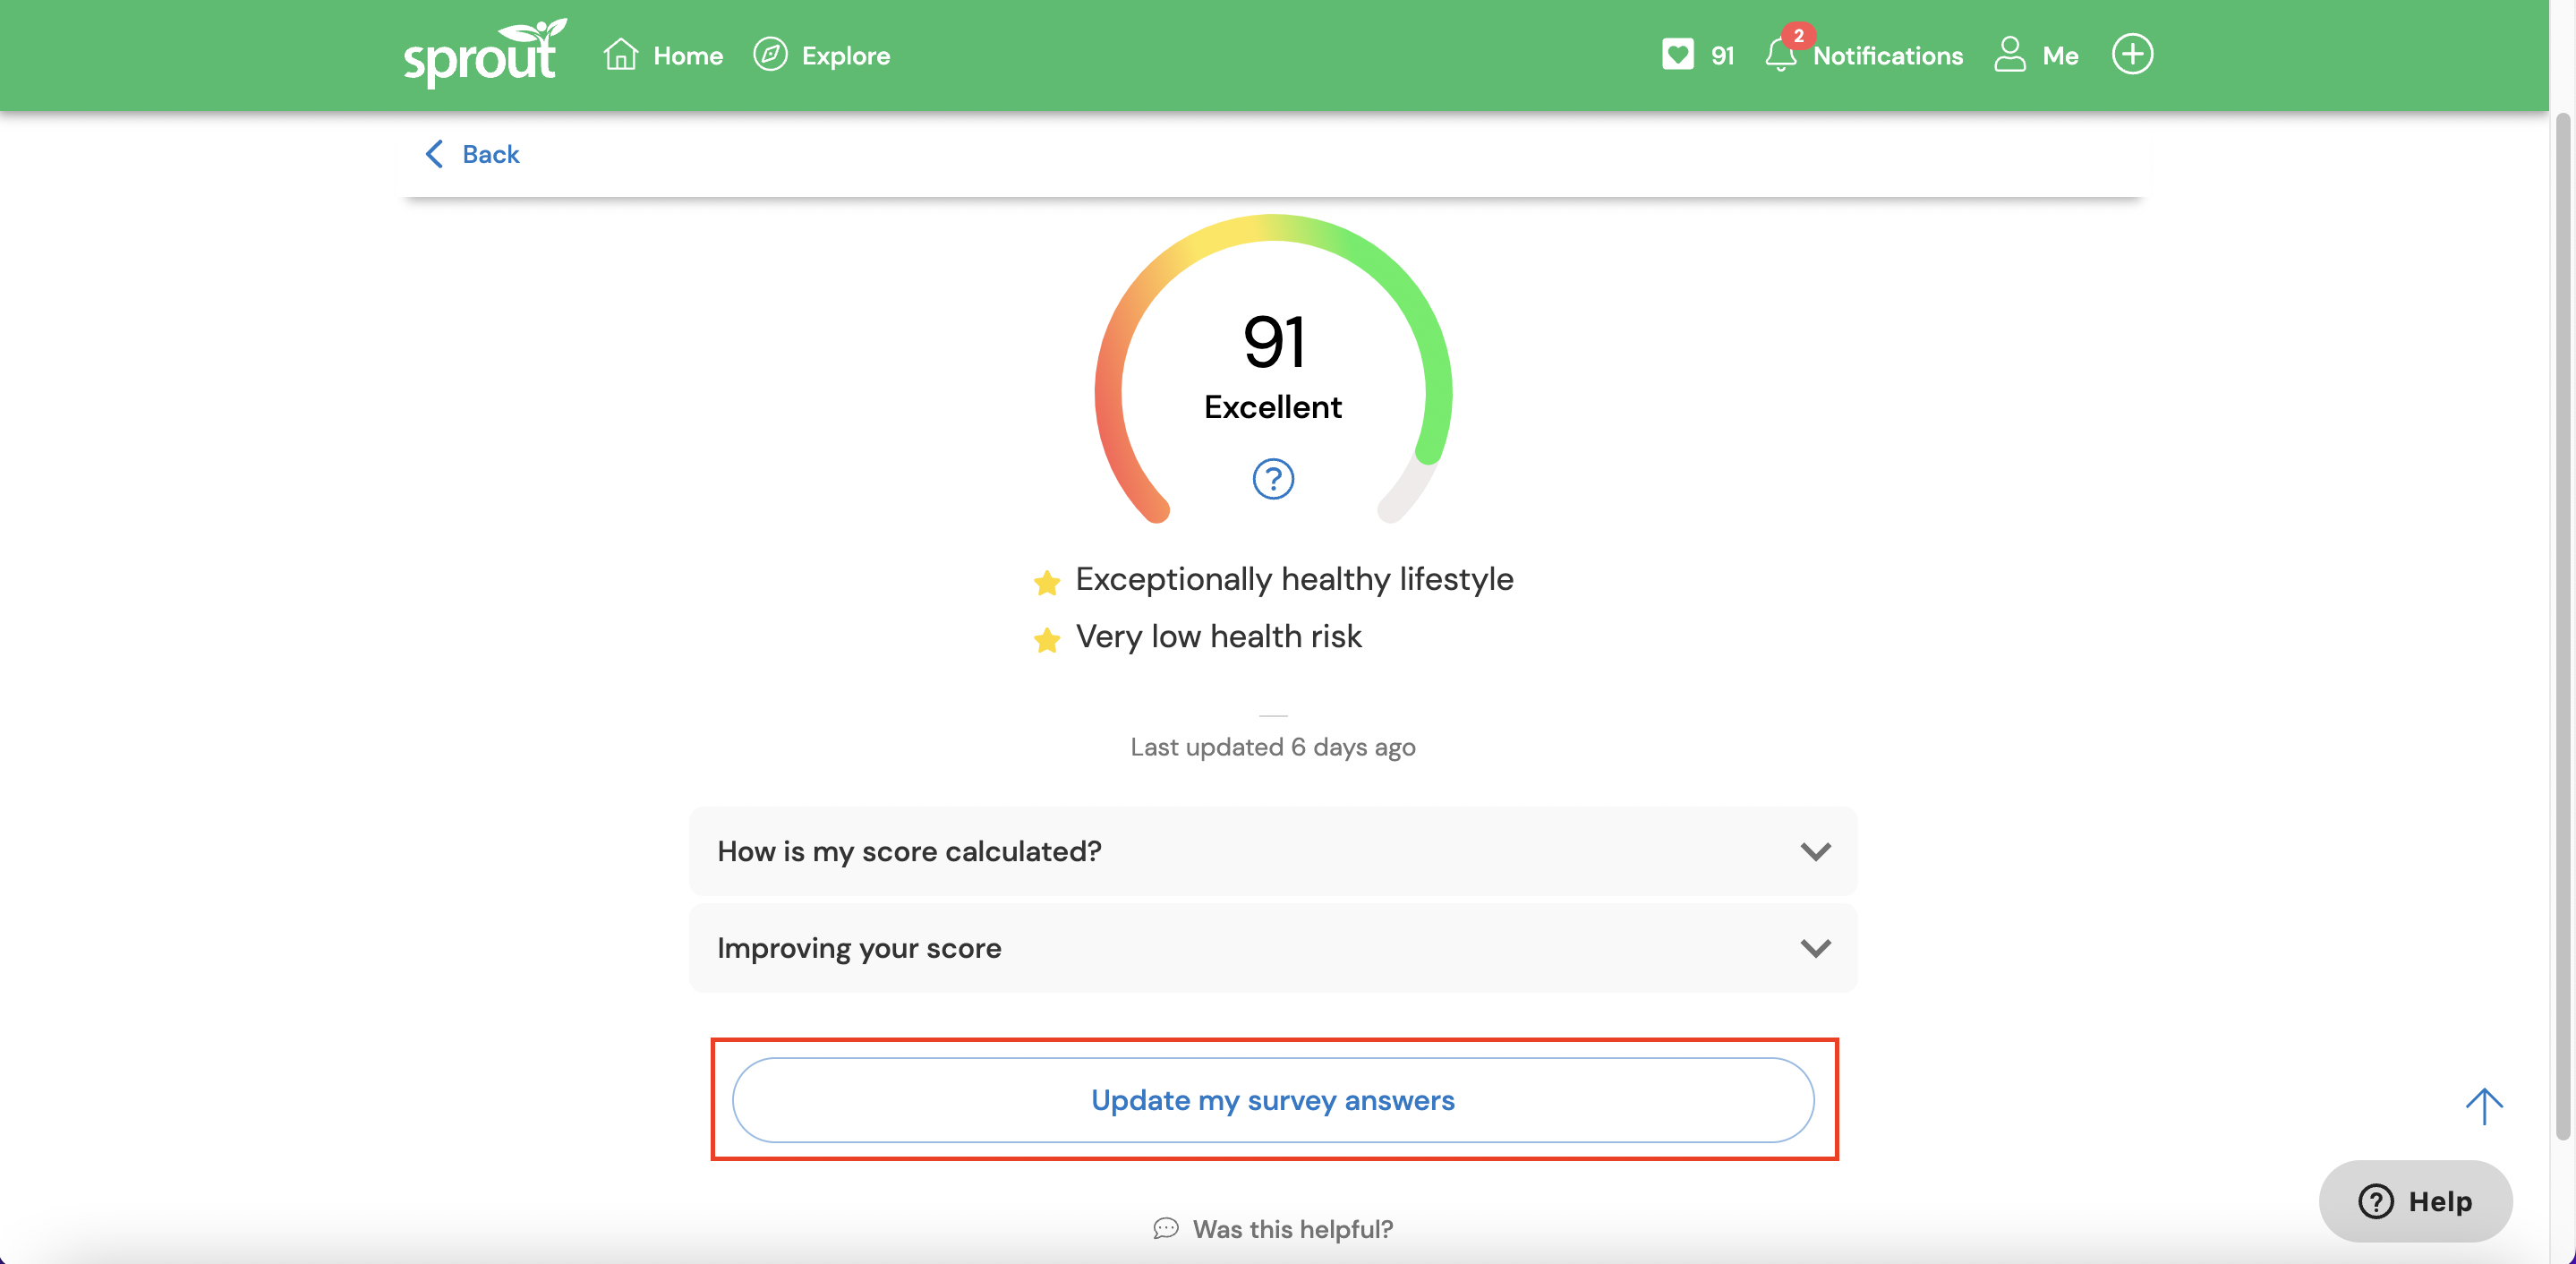
Task: Click the 'Was this helpful?' feedback link
Action: (1273, 1225)
